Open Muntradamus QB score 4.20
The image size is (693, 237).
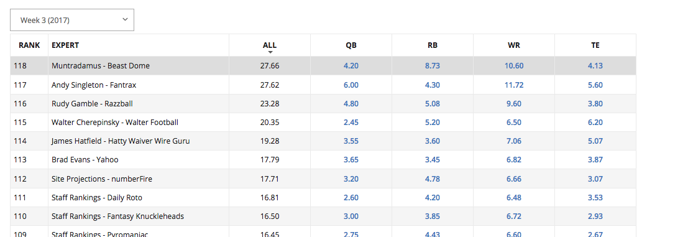(351, 66)
